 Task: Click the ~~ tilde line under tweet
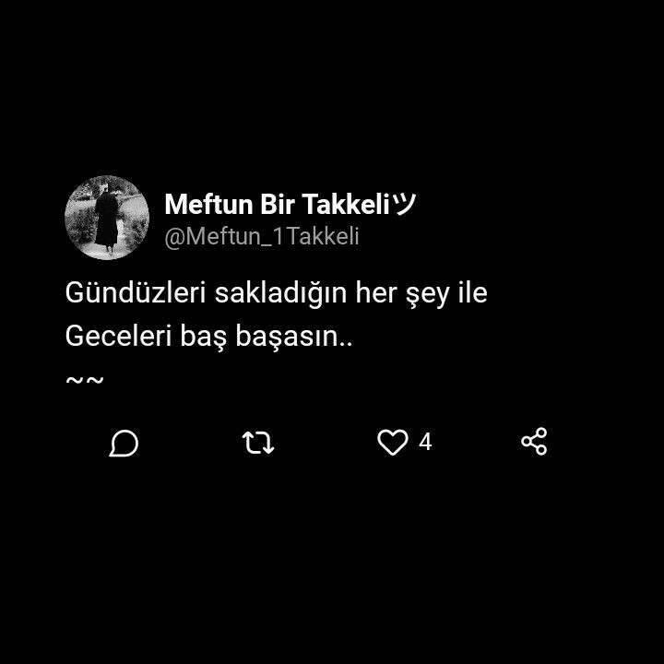coord(85,380)
